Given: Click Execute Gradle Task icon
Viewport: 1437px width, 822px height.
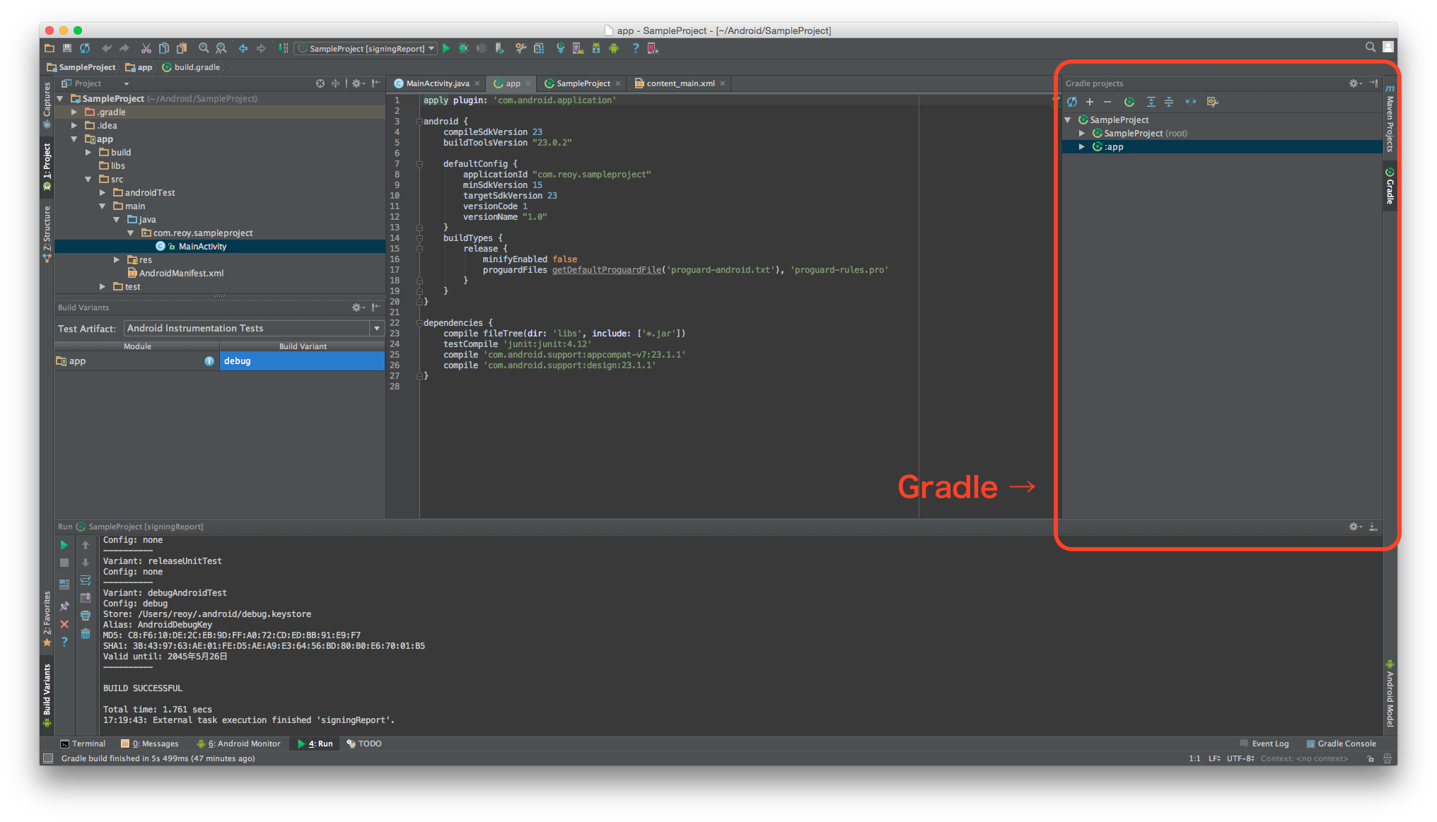Looking at the screenshot, I should click(x=1129, y=102).
